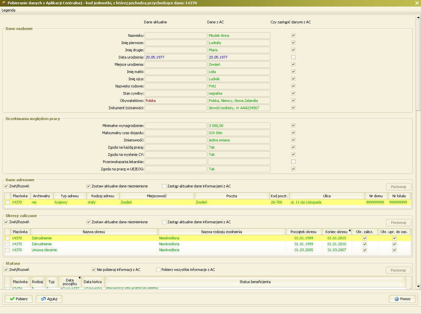Tick row checkbox for Umowa zlecenie period

[x=7, y=250]
